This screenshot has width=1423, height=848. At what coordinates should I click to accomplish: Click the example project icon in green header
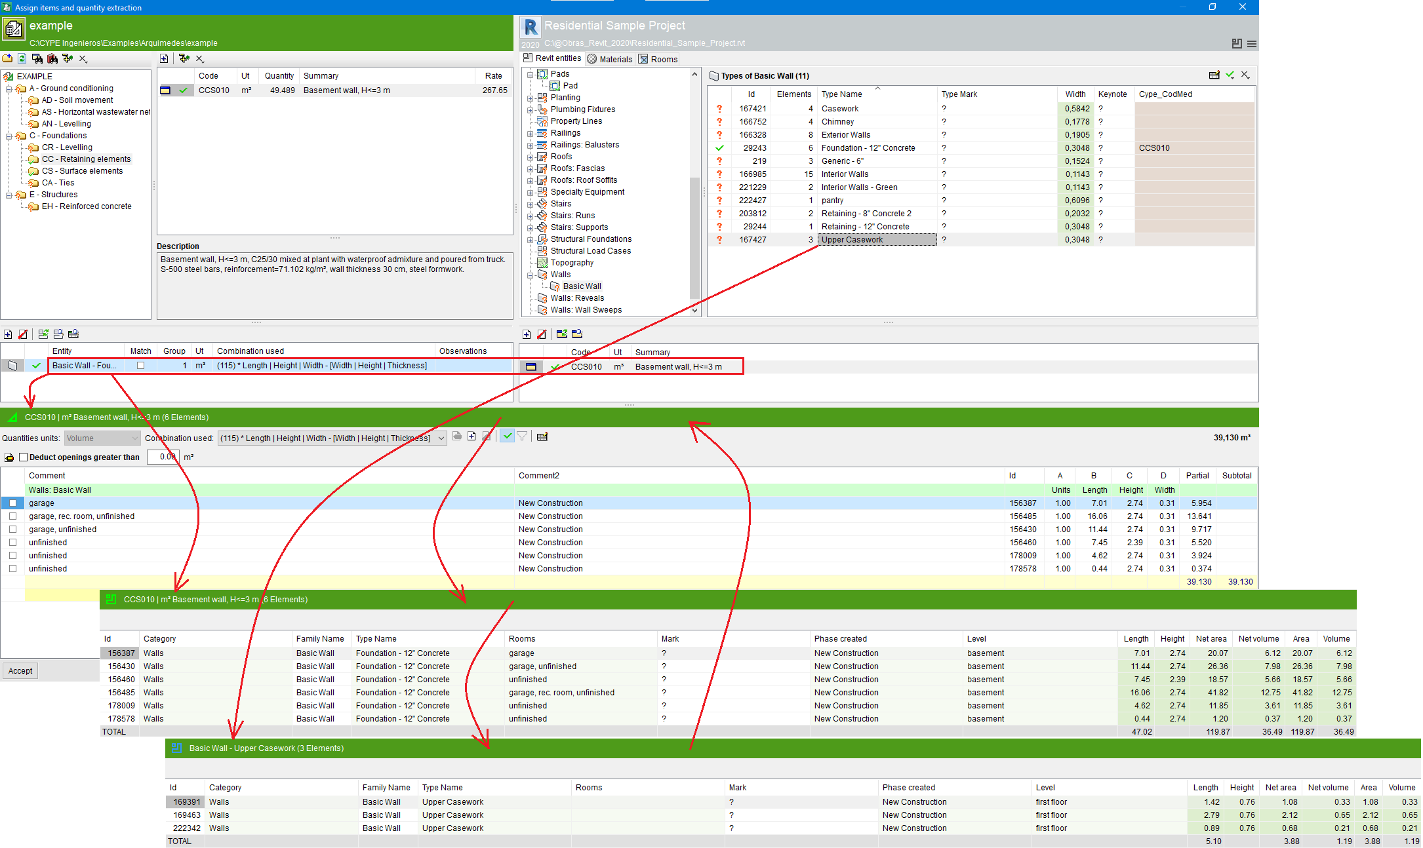(13, 29)
